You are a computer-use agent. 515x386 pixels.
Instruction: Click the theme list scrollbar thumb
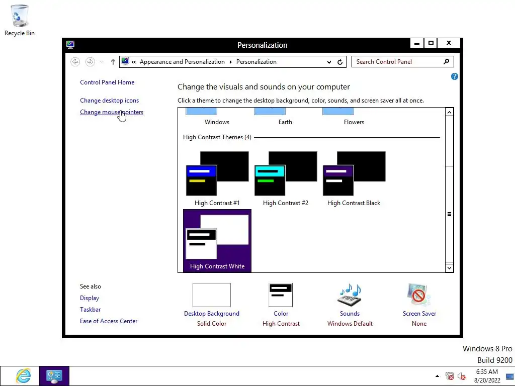(x=449, y=214)
